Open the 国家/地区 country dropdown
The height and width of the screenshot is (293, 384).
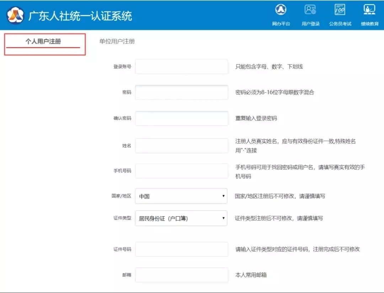(x=181, y=196)
